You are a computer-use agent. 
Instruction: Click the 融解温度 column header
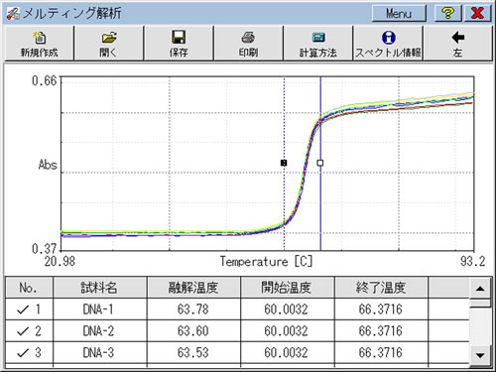click(193, 288)
